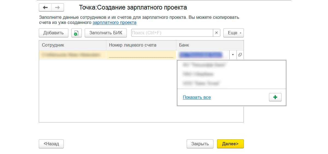Image resolution: width=328 pixels, height=154 pixels.
Task: Expand the Банк cell dropdown arrow
Action: coord(233,55)
